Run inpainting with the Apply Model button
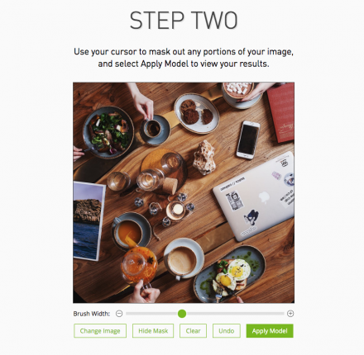364x355 pixels. click(x=270, y=331)
